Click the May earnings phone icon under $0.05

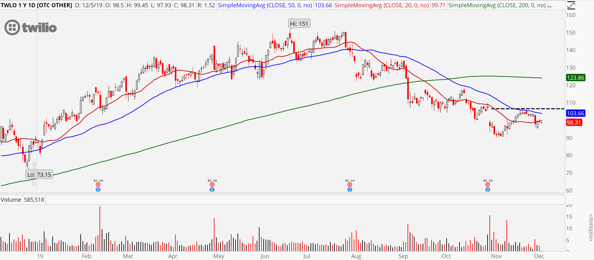coord(212,185)
